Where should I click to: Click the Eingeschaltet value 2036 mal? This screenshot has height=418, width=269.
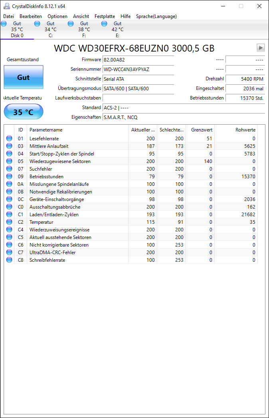[245, 88]
